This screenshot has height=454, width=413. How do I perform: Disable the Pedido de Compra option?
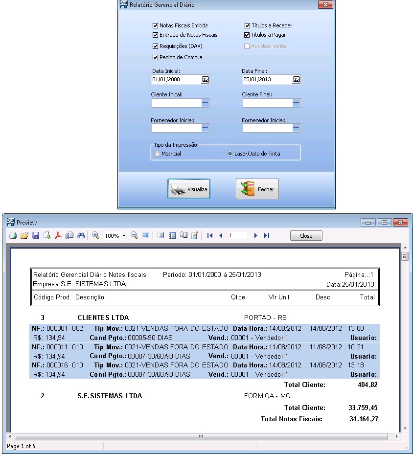pyautogui.click(x=155, y=57)
